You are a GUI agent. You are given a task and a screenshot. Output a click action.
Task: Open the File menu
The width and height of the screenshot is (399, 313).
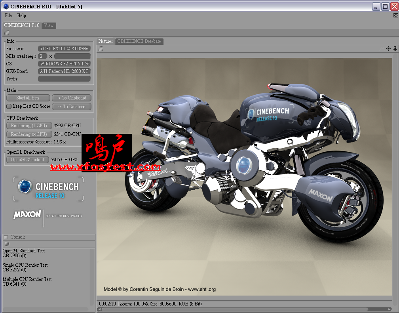coord(8,15)
